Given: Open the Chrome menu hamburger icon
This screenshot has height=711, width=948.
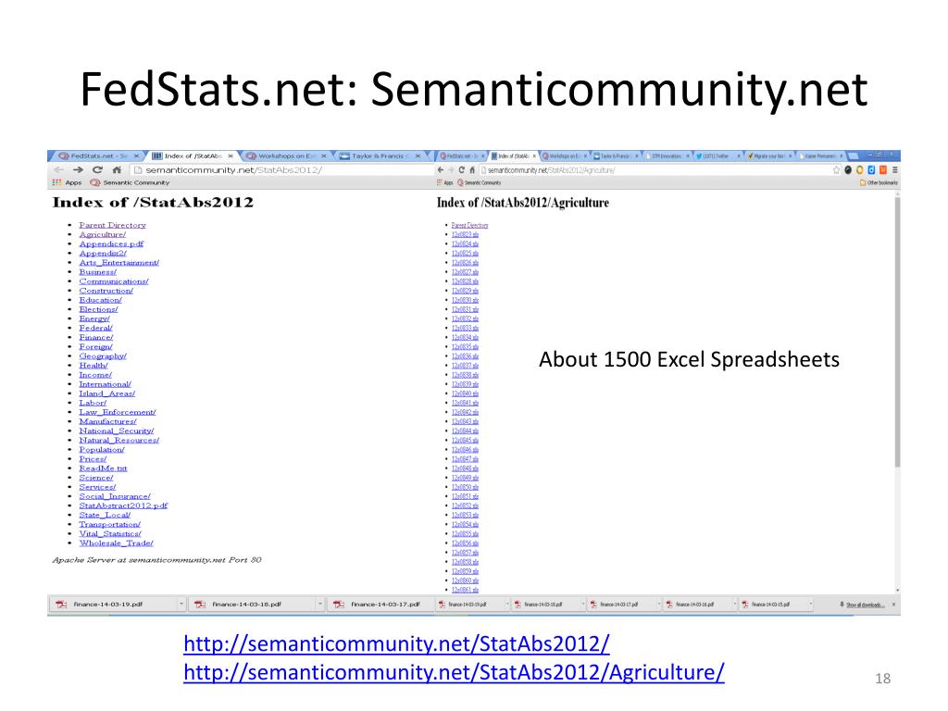Looking at the screenshot, I should [x=895, y=170].
